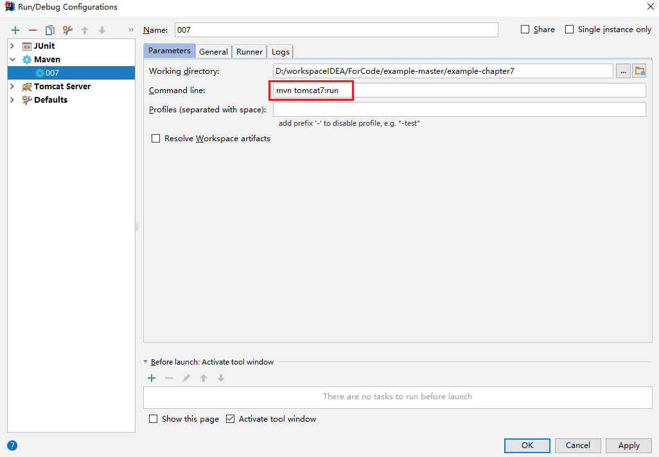Enable the Share checkbox
Screen dimensions: 659x457
pyautogui.click(x=525, y=29)
